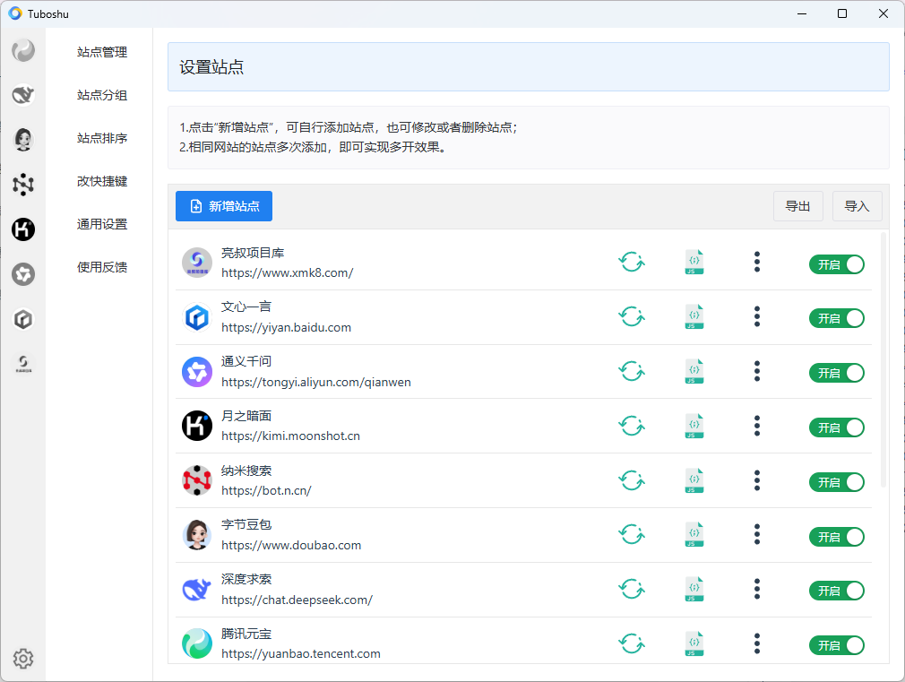Open the 通用设置 menu item
This screenshot has height=682, width=905.
click(x=102, y=224)
